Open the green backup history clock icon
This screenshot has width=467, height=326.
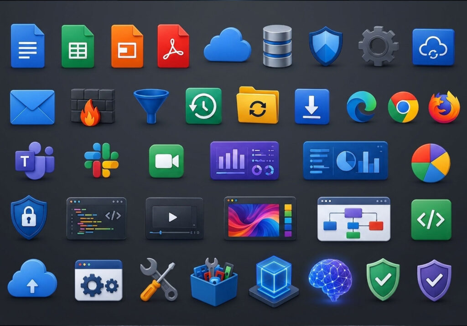(204, 106)
